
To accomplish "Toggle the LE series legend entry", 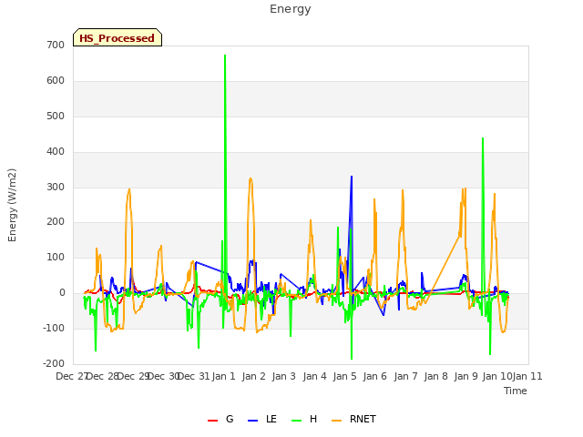I will point(262,419).
